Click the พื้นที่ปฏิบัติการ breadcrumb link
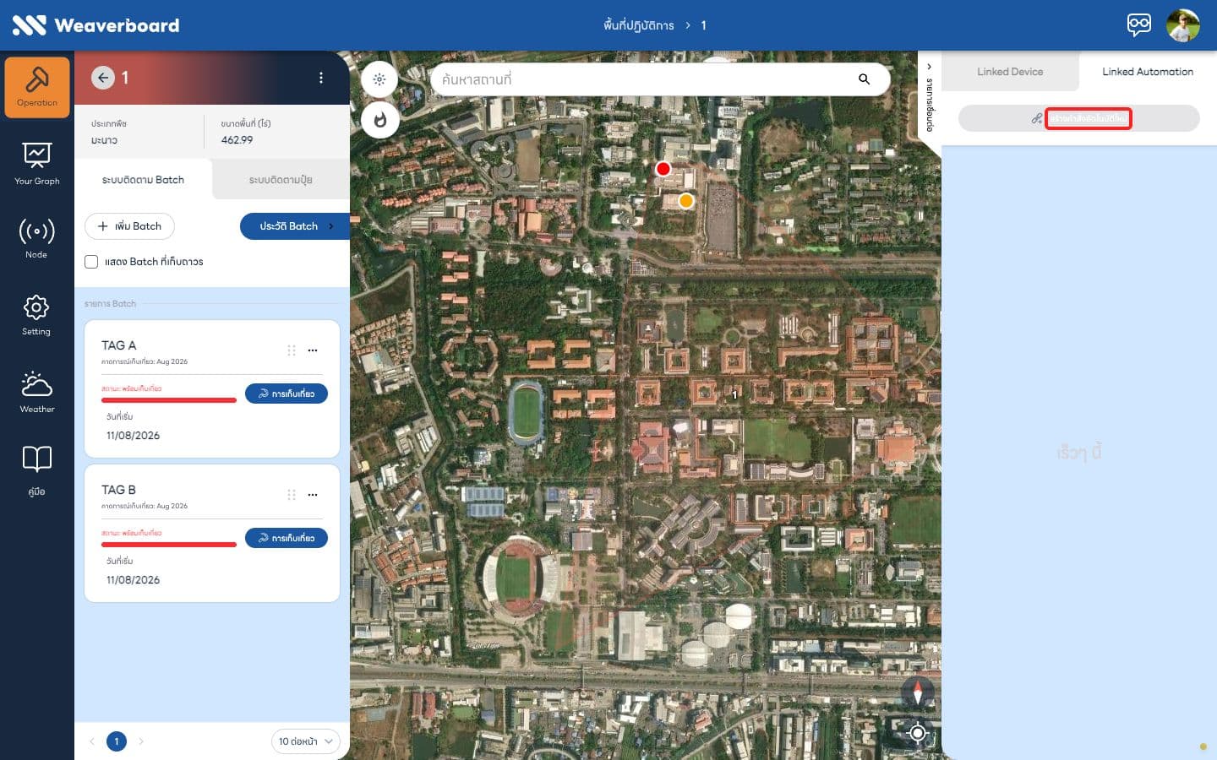The height and width of the screenshot is (760, 1217). pyautogui.click(x=639, y=25)
